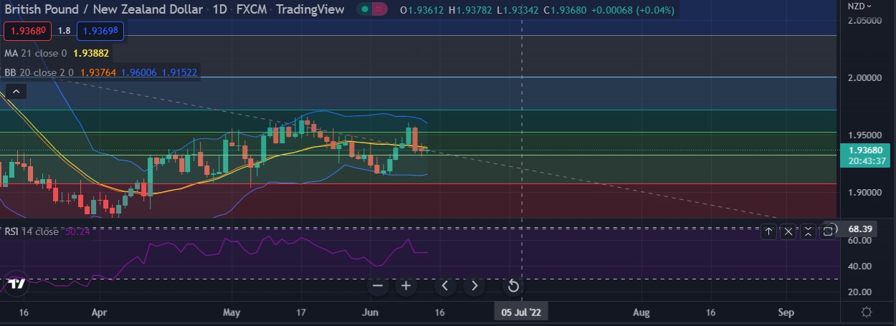The height and width of the screenshot is (326, 896).
Task: Click the bar countdown timer 20:43:37
Action: 866,162
